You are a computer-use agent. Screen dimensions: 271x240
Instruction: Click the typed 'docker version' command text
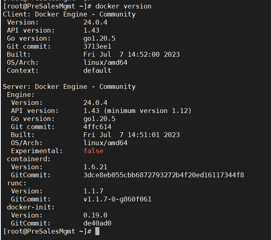coord(123,6)
